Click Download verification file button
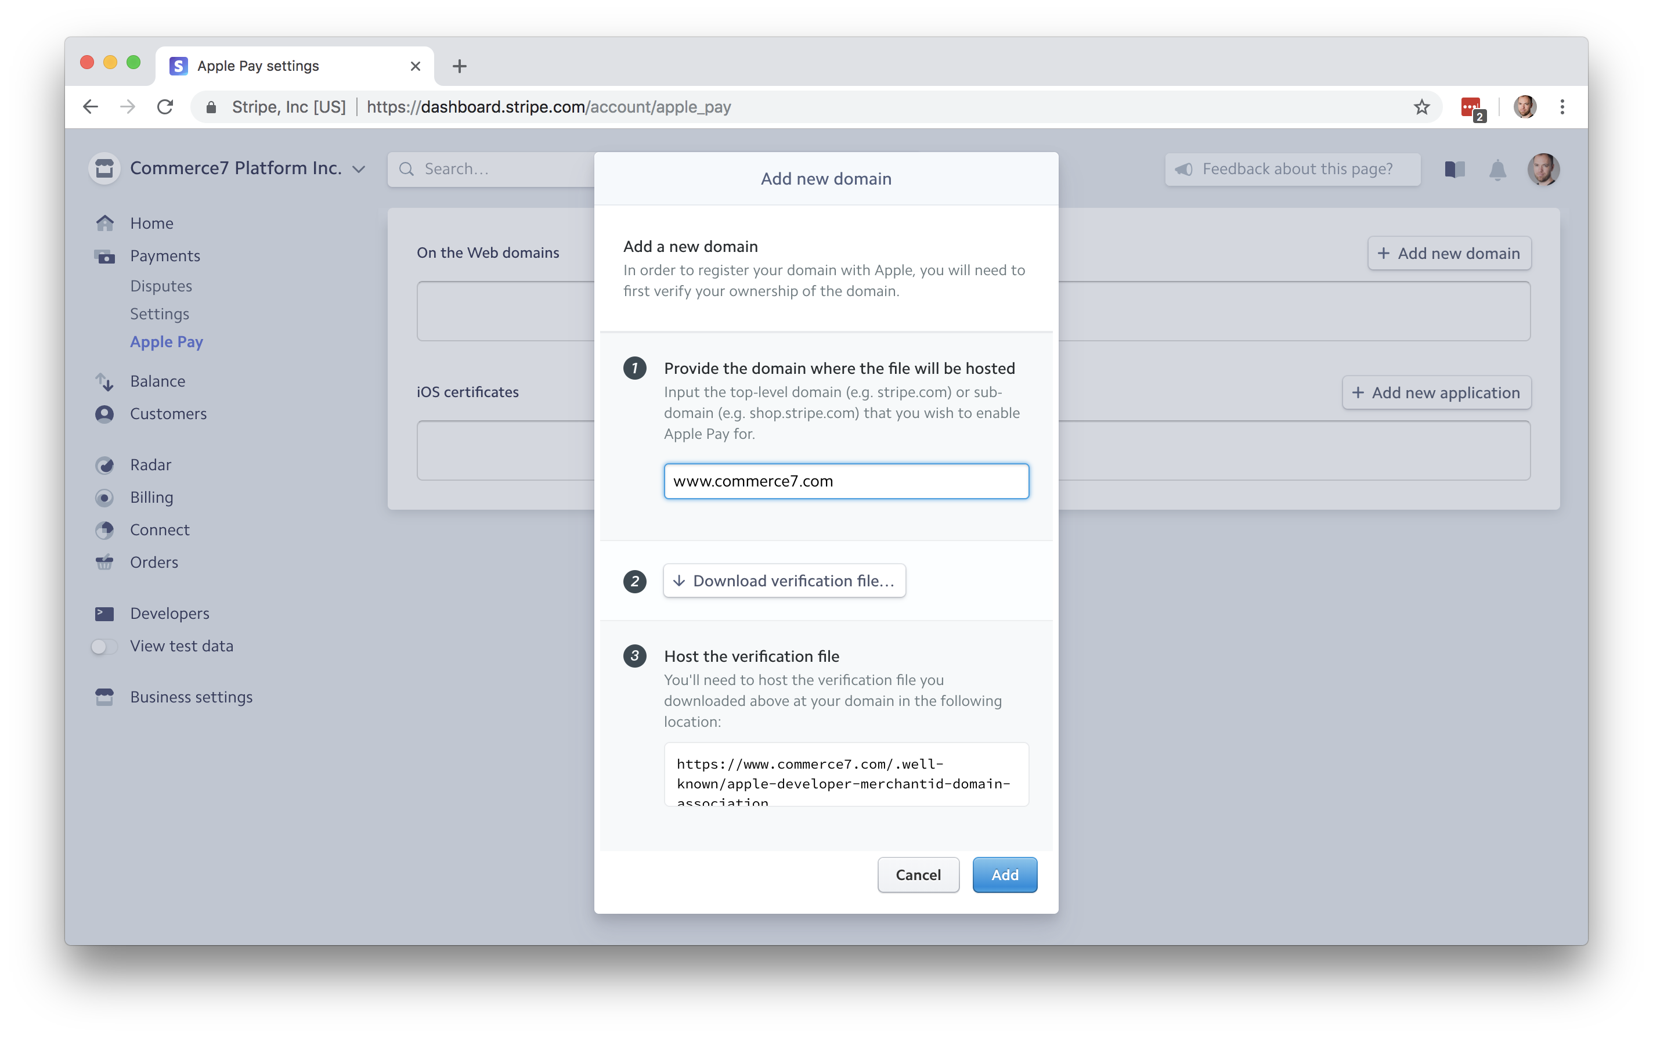This screenshot has height=1038, width=1653. tap(784, 581)
